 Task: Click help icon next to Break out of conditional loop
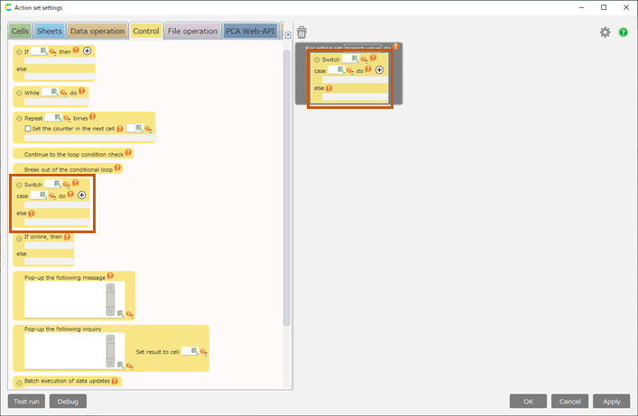tap(118, 168)
